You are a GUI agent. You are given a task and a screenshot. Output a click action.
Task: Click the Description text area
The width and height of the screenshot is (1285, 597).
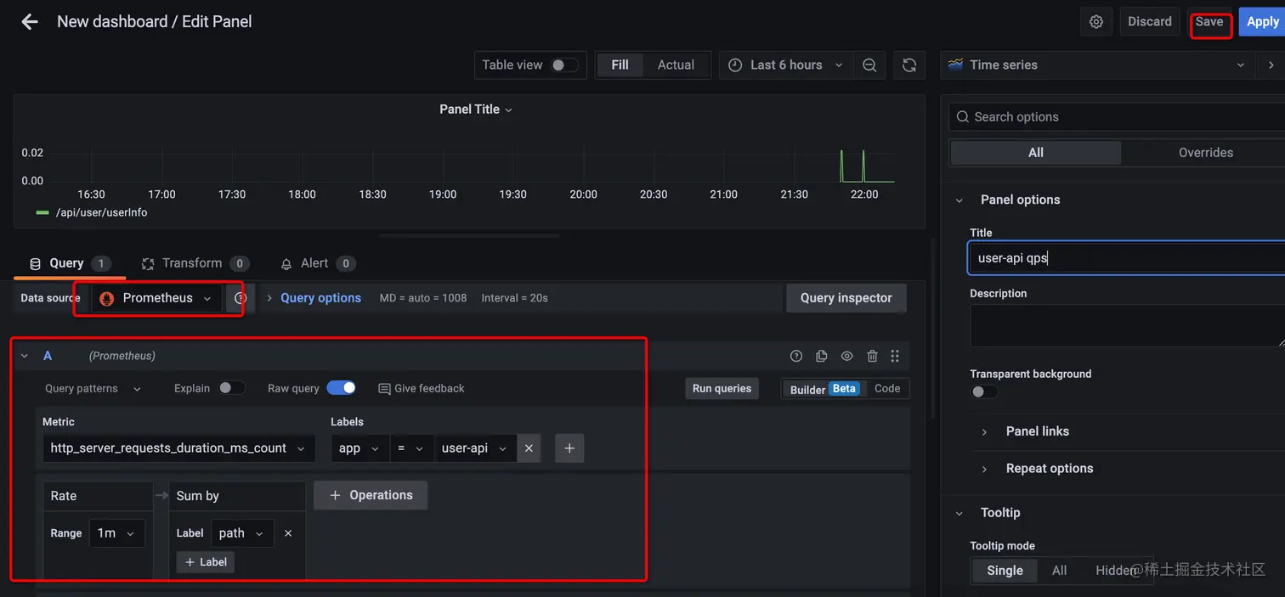point(1127,326)
